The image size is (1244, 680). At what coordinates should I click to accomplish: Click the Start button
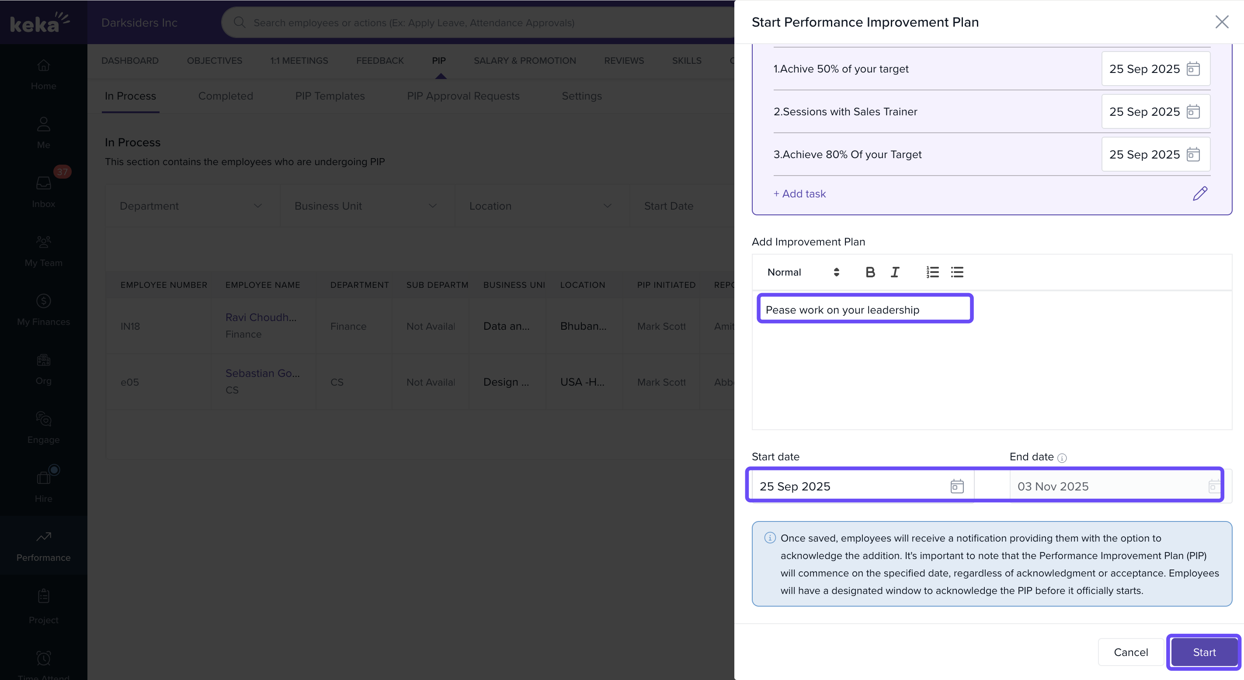pyautogui.click(x=1203, y=652)
